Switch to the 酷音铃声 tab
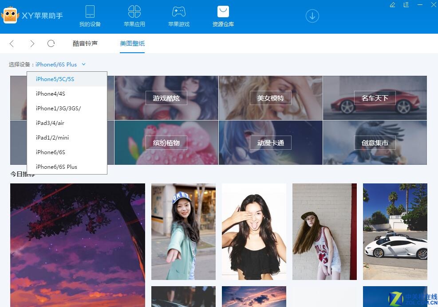This screenshot has width=438, height=307. (85, 43)
